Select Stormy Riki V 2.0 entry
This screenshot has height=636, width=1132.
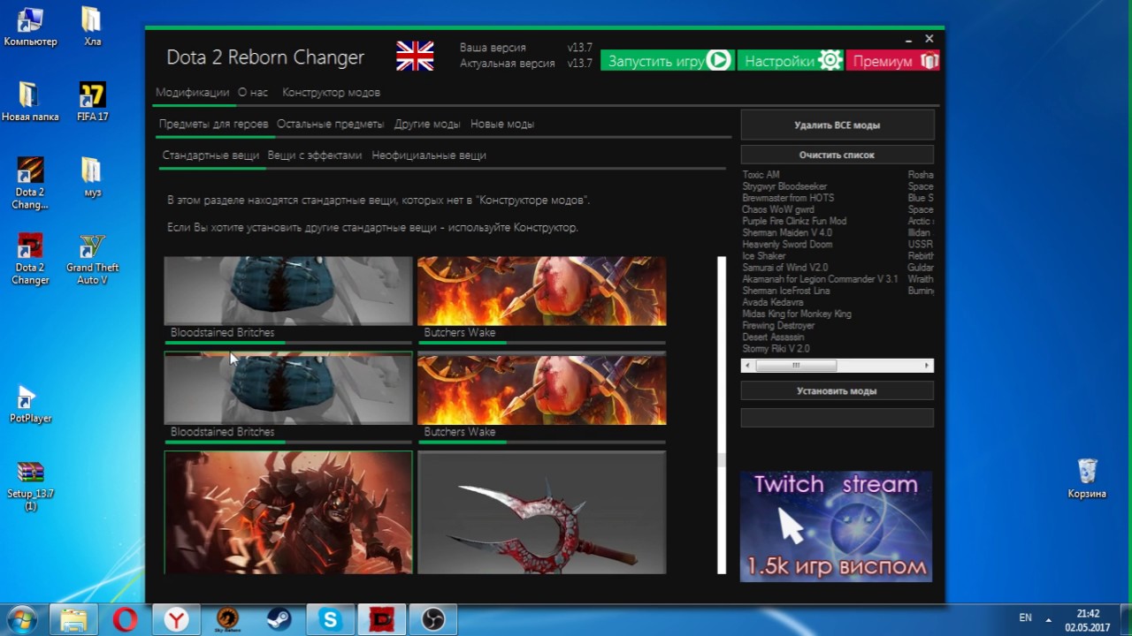tap(776, 349)
